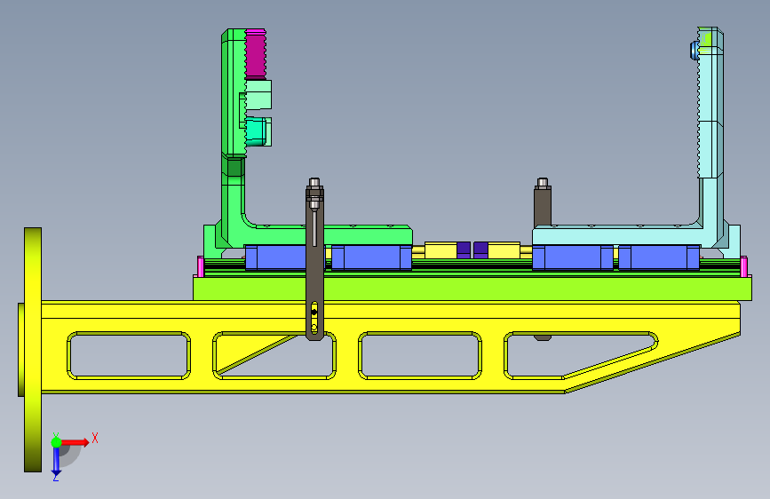The width and height of the screenshot is (770, 499).
Task: Select the yellow block left of purple blocks
Action: [x=441, y=250]
